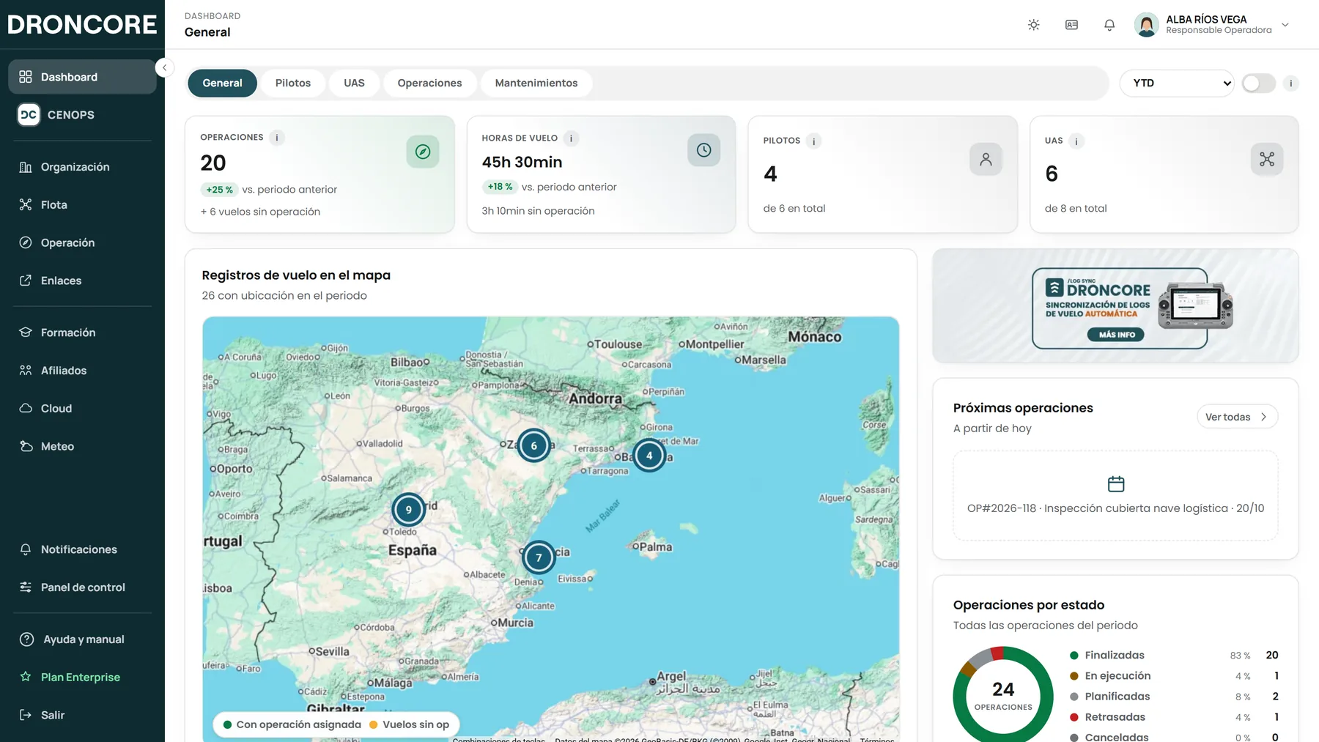
Task: Open operation OP#2026-118 entry
Action: 1115,496
